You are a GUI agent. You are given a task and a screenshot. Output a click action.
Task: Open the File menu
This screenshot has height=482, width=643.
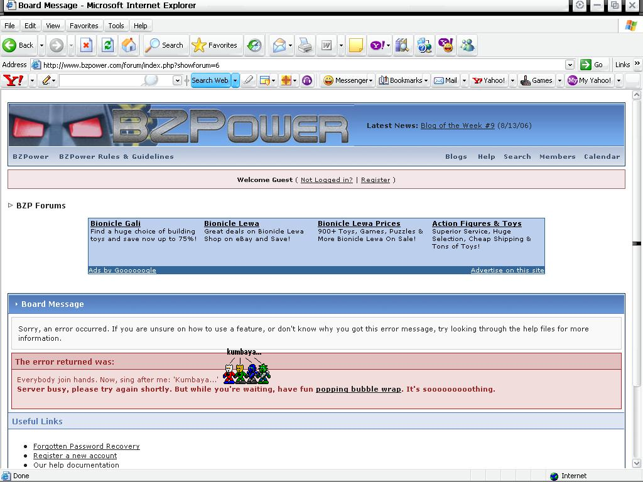9,25
